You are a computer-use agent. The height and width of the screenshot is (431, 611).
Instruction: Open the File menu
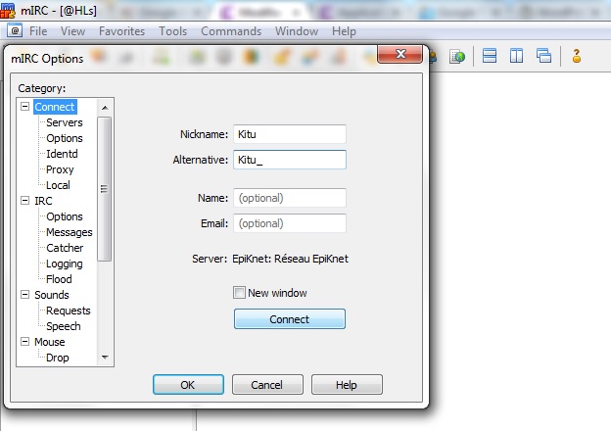point(38,31)
